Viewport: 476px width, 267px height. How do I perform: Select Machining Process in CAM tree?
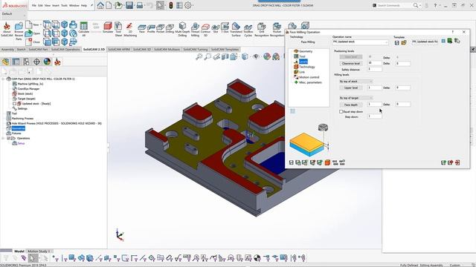coord(22,119)
